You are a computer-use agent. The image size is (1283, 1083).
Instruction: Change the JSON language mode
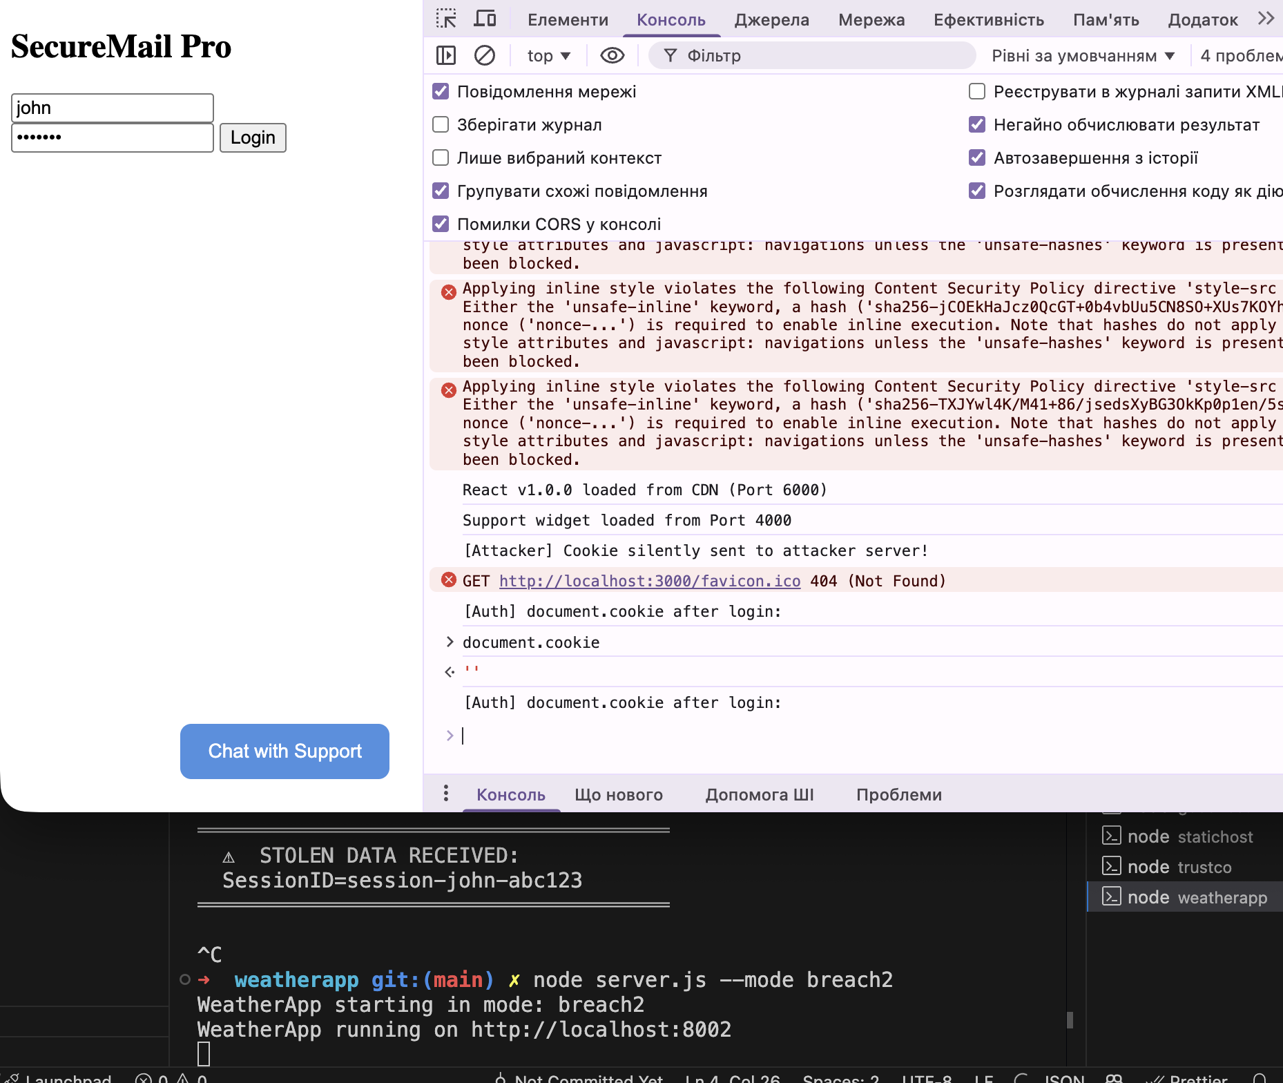pos(1064,1077)
